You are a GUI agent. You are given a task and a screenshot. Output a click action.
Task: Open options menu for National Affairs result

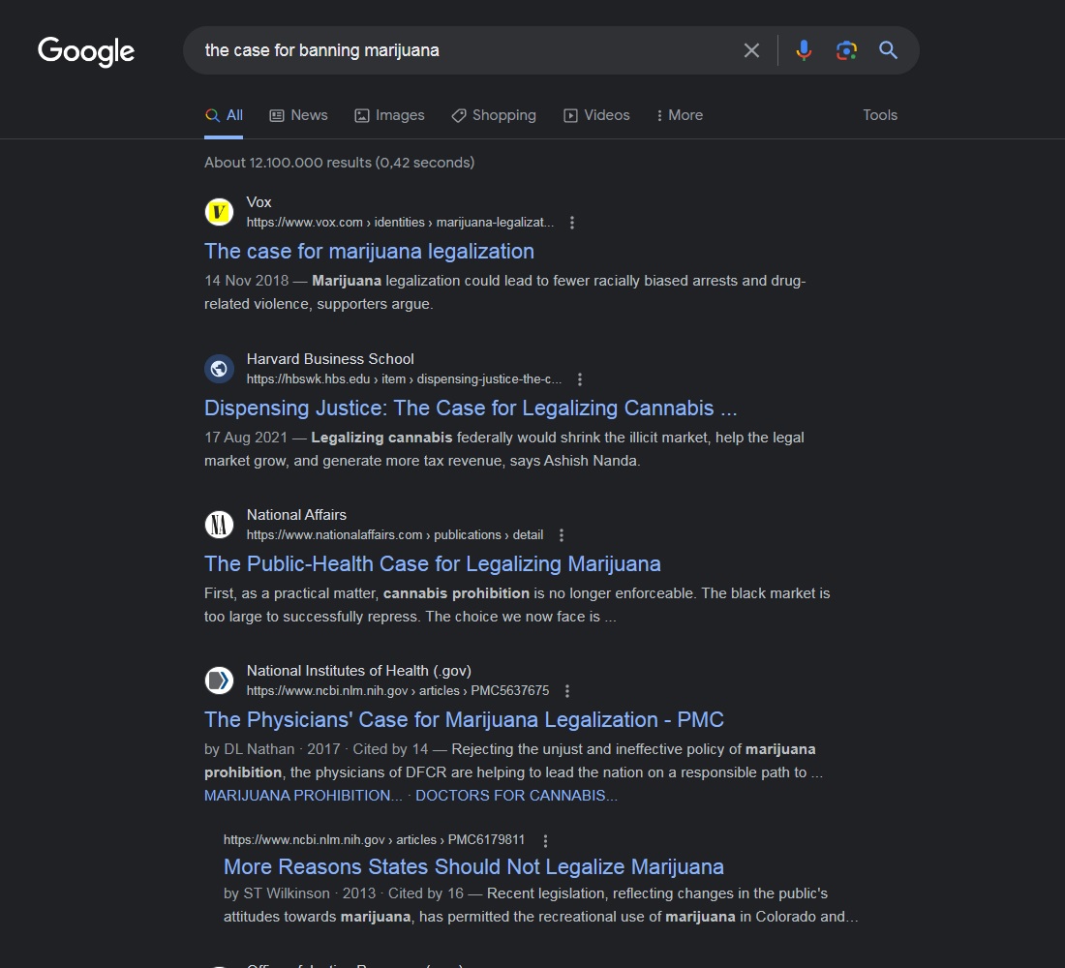(x=561, y=535)
